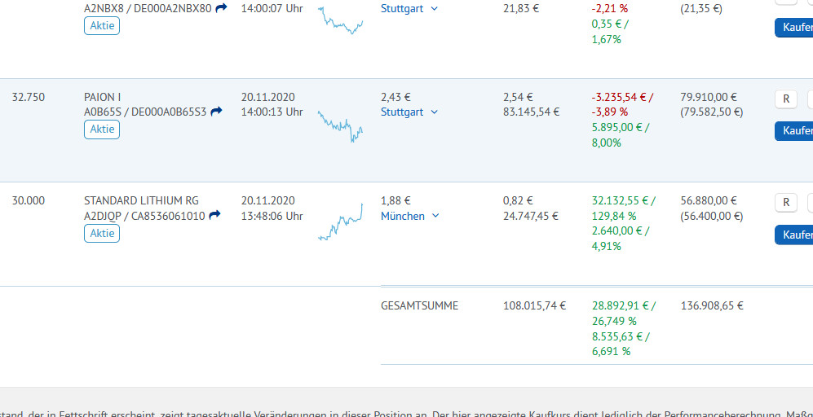Open the PAION I stock name

[x=103, y=97]
